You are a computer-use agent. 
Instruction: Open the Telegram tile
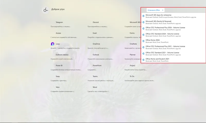click(x=61, y=24)
